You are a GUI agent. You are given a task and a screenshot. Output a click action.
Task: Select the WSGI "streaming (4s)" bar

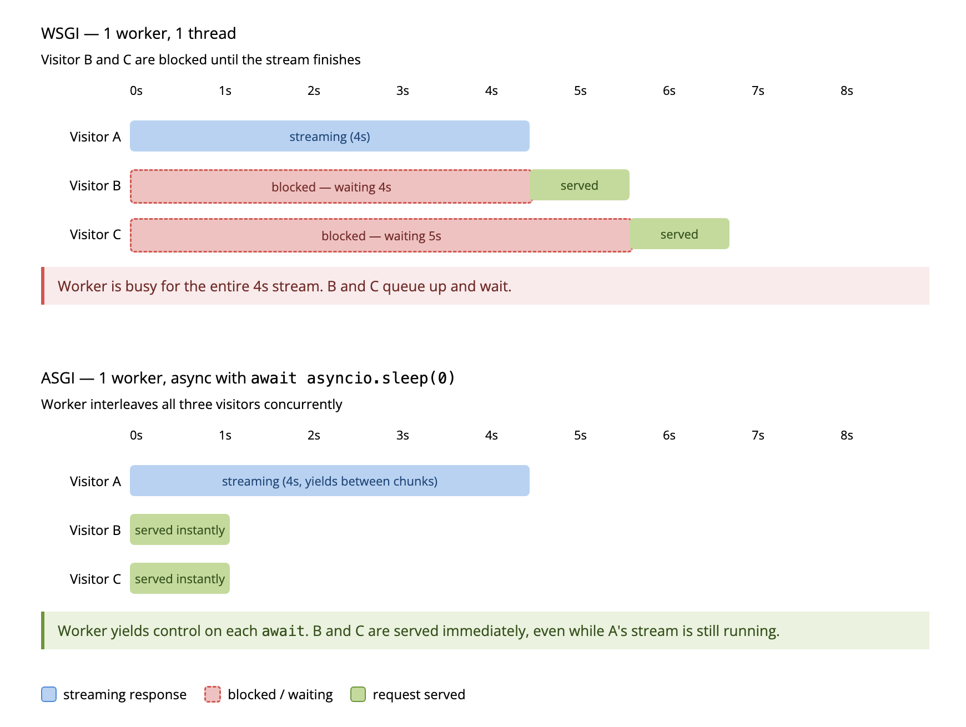point(329,136)
